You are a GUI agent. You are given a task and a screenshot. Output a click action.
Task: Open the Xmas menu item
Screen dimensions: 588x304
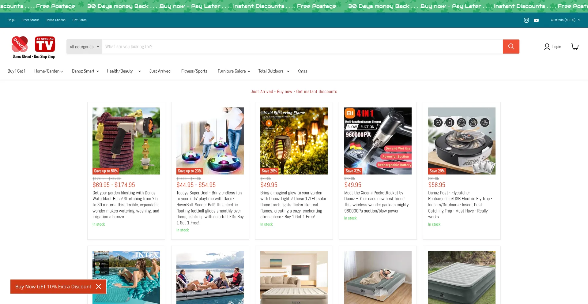302,71
